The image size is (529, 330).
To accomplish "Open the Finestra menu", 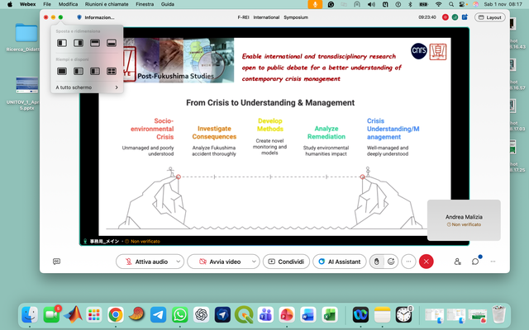I will coord(145,4).
